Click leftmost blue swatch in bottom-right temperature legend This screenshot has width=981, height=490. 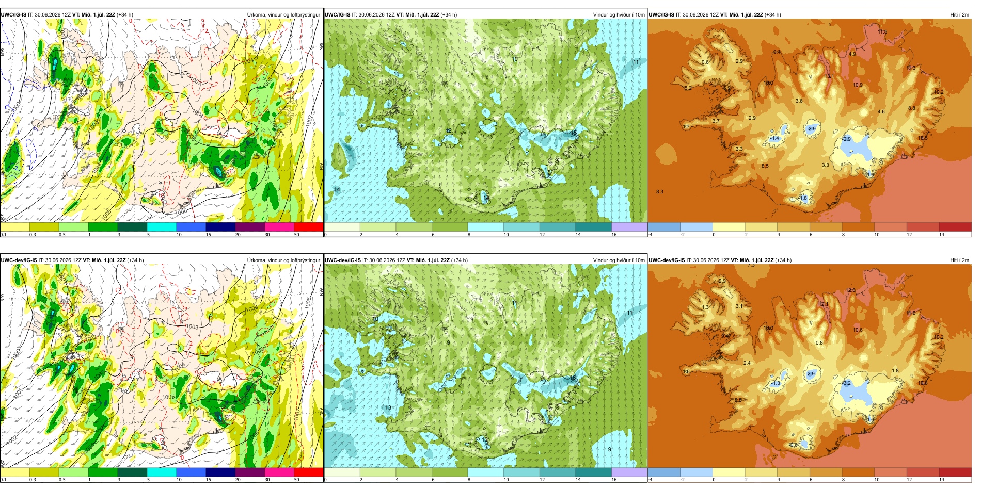664,472
